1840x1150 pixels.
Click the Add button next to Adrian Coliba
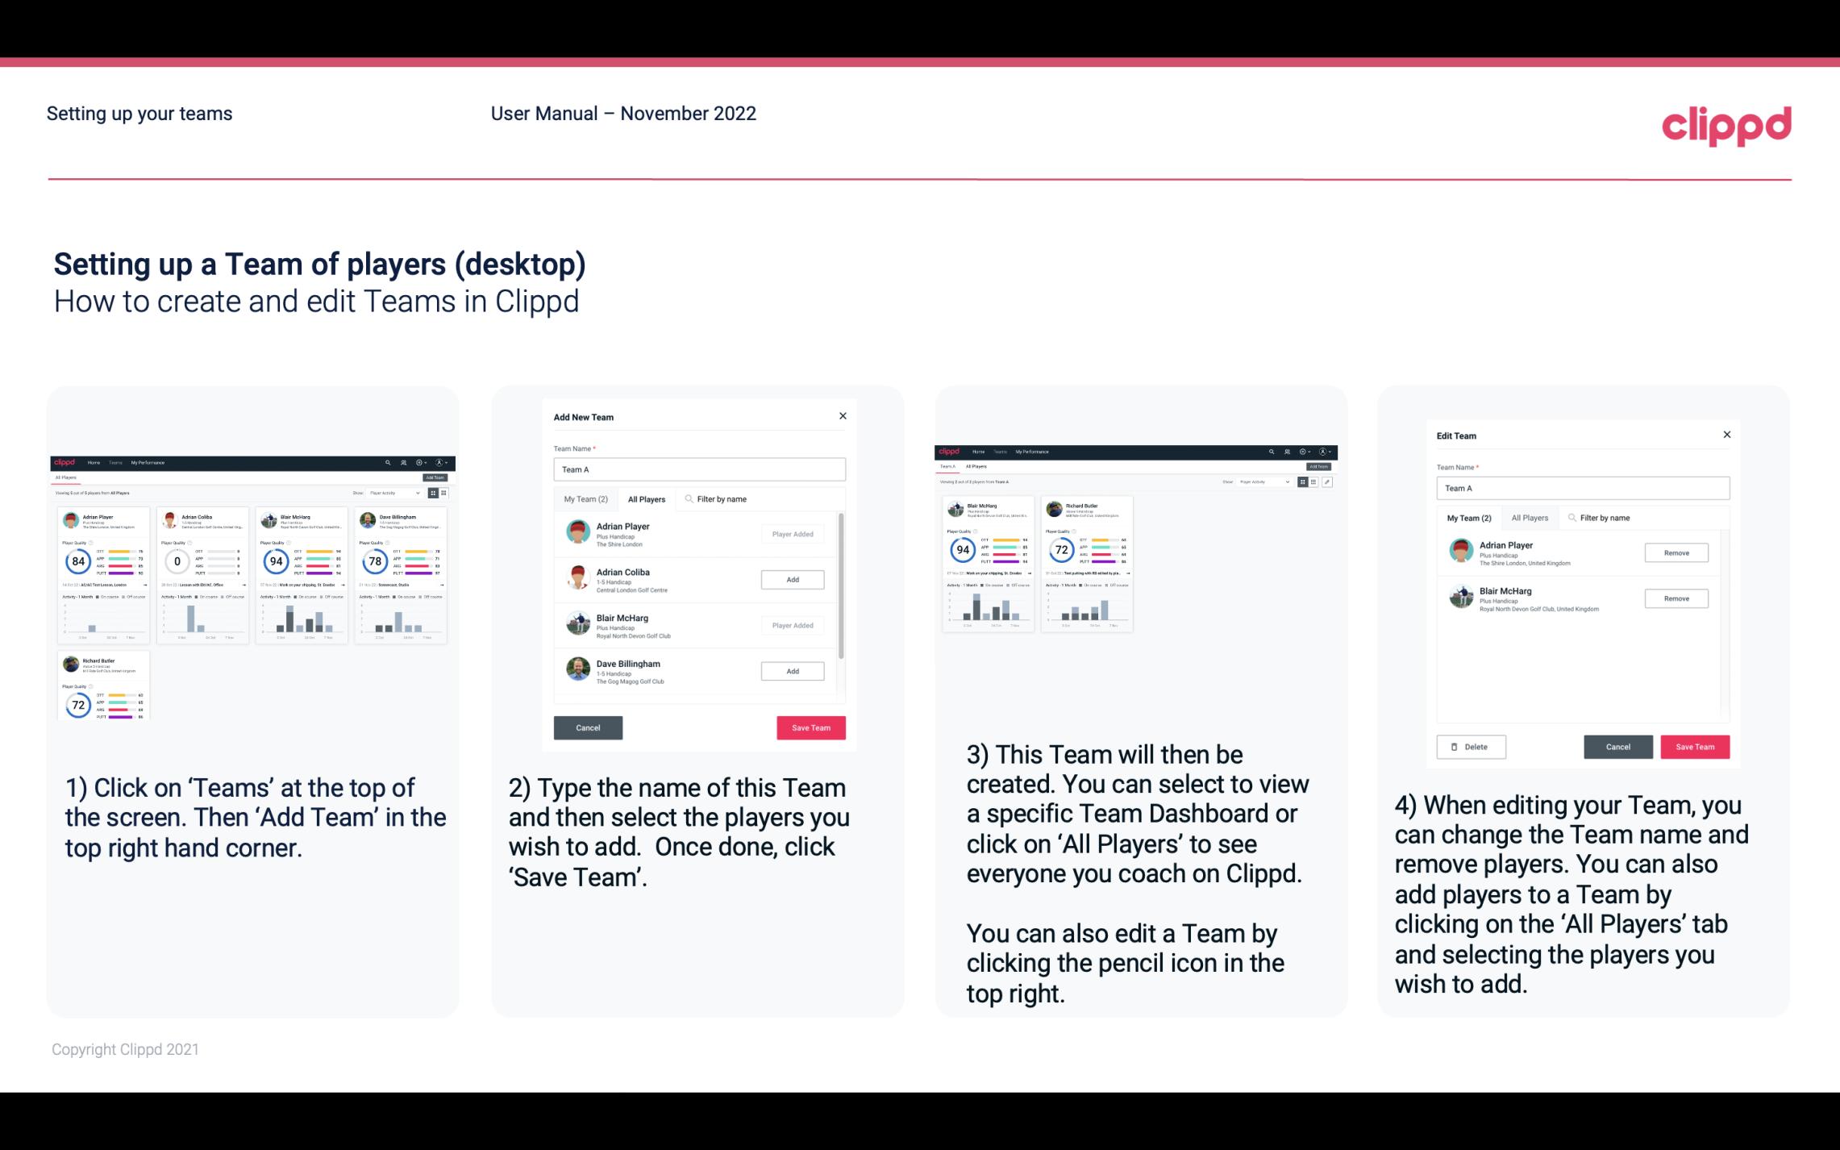(792, 577)
